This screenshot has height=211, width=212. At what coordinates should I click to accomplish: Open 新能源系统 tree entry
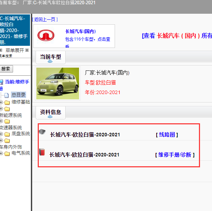pos(11,115)
